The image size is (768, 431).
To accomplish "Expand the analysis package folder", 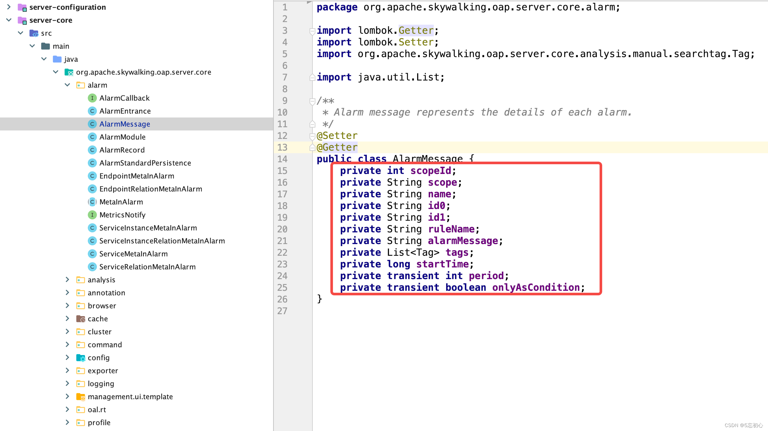I will click(x=68, y=279).
